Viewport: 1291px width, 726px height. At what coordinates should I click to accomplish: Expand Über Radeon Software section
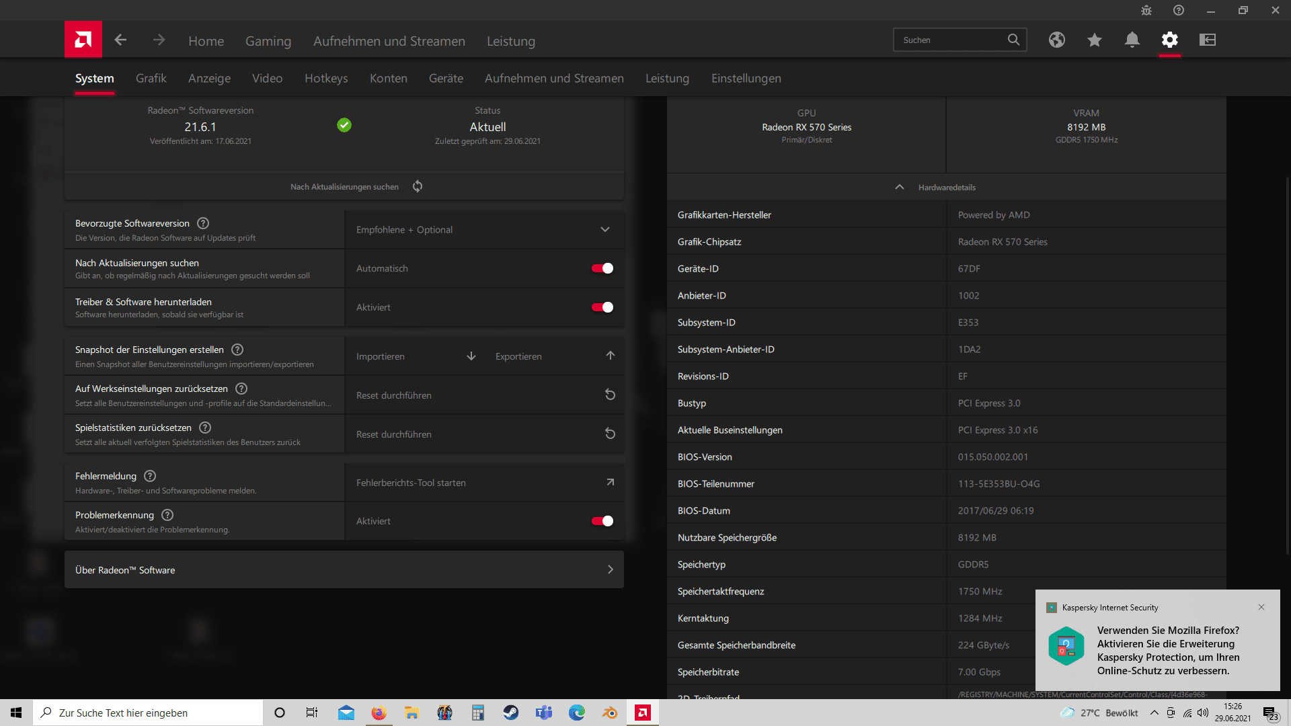coord(344,569)
